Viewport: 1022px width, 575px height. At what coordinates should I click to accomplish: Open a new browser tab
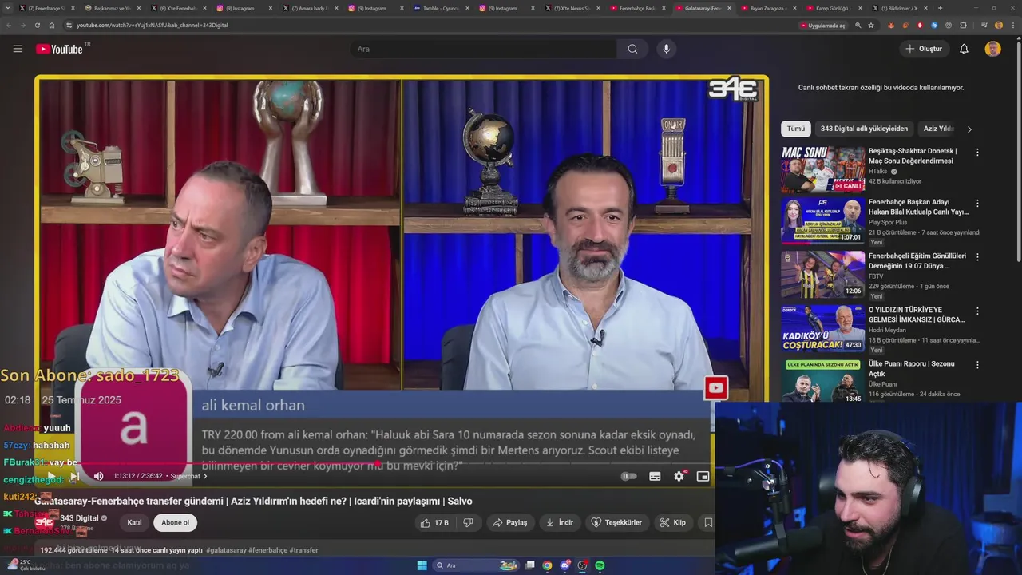(x=940, y=8)
